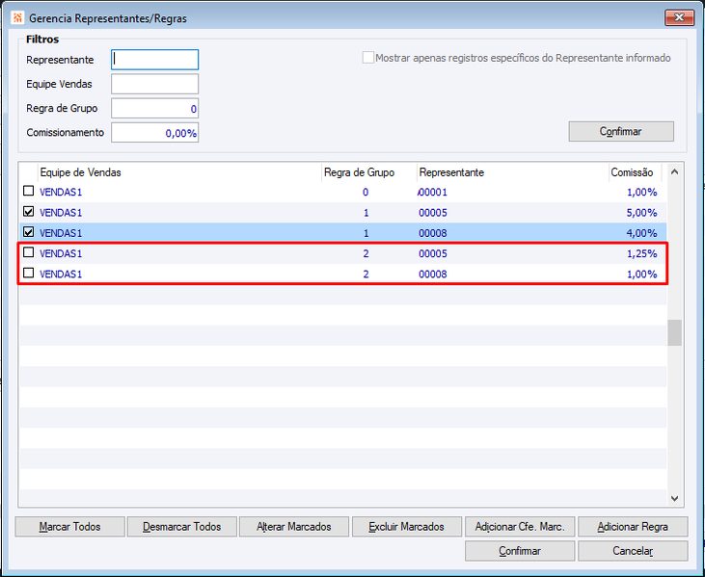
Task: Sort by the Equipe de Vendas column header
Action: point(179,172)
